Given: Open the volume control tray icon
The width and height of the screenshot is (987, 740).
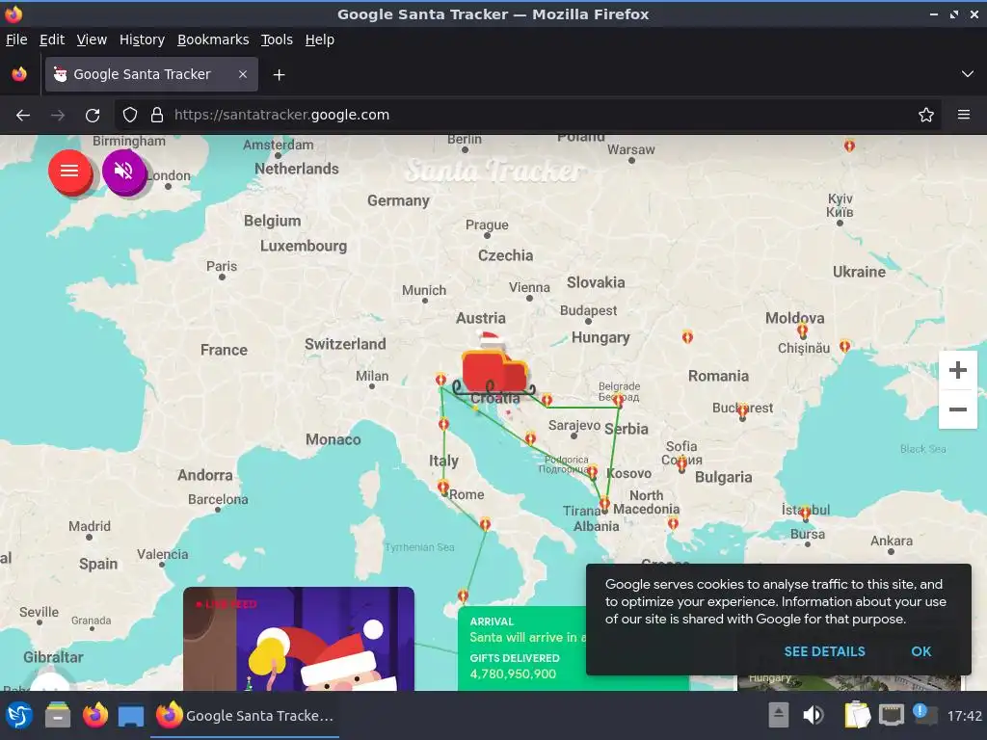Looking at the screenshot, I should 814,716.
